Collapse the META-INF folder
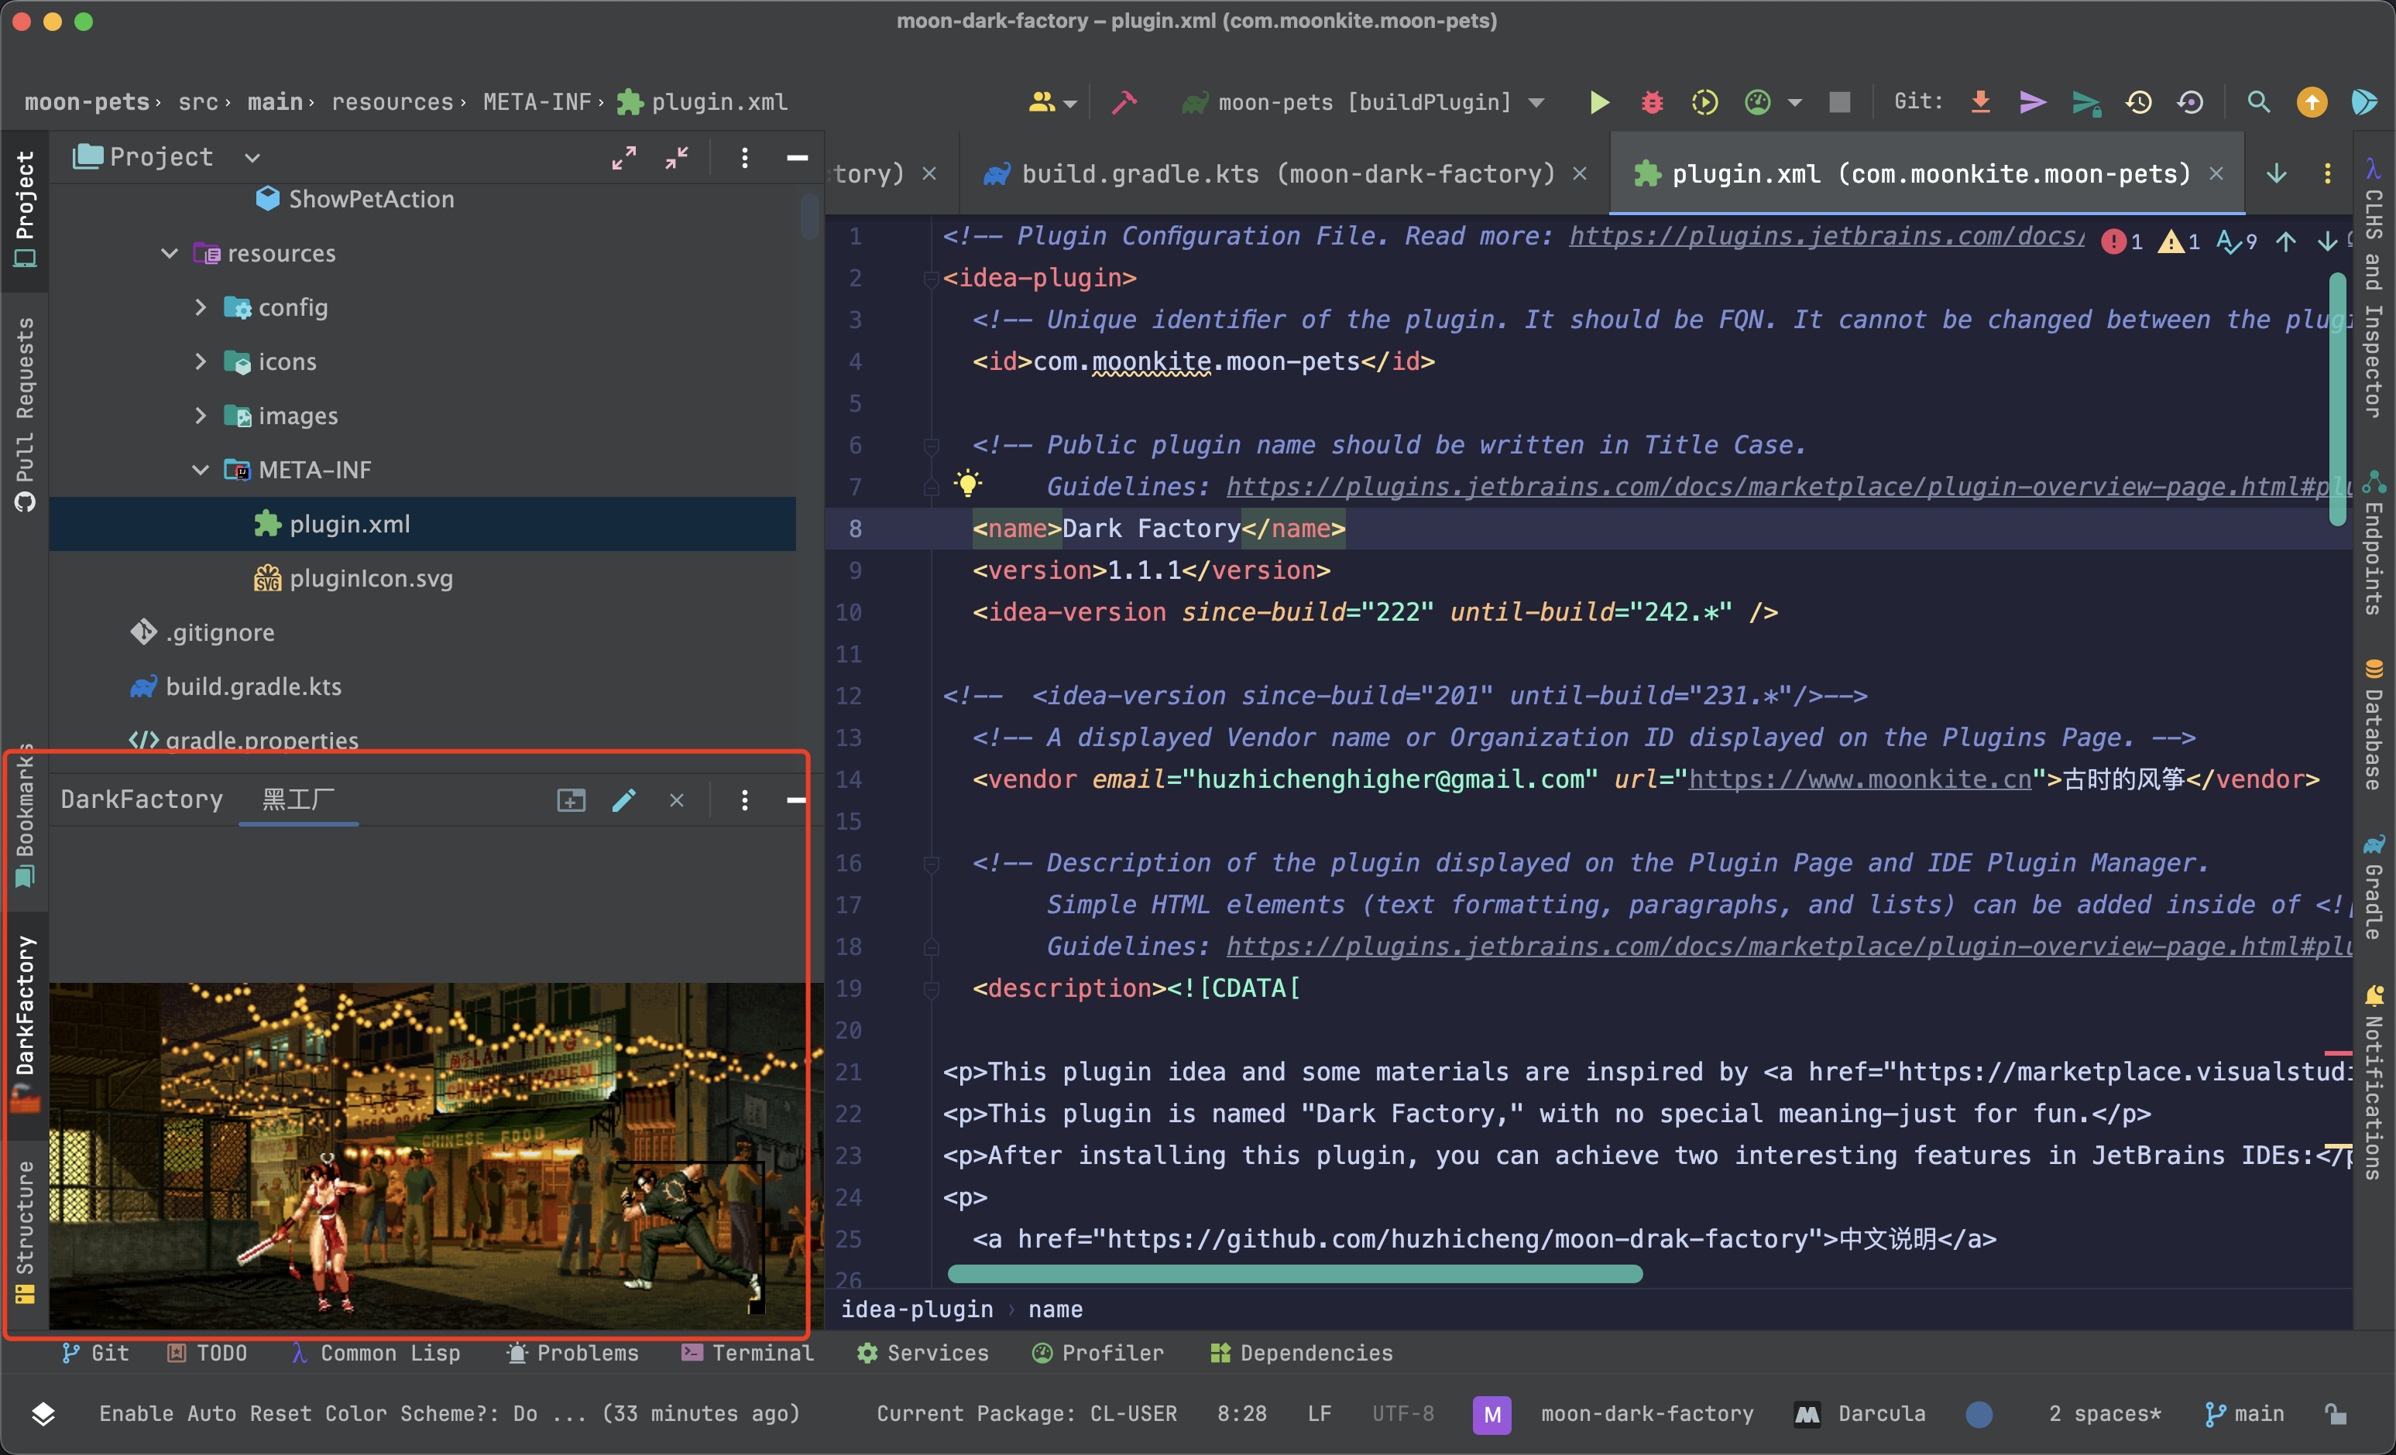 pyautogui.click(x=201, y=471)
